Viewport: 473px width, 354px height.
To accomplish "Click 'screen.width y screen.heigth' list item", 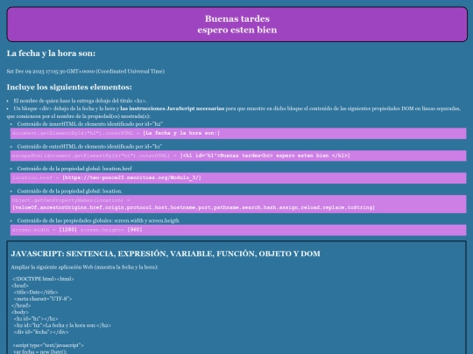I will (x=98, y=220).
